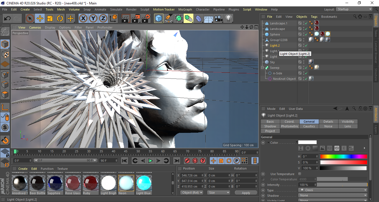Collapse the Color parameter triangle
The width and height of the screenshot is (379, 202).
pos(268,143)
